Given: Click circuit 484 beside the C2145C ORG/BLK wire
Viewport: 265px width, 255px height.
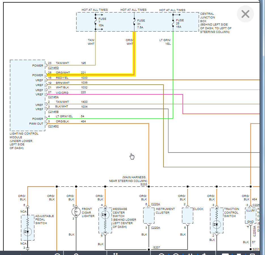Looking at the screenshot, I should point(83,121).
